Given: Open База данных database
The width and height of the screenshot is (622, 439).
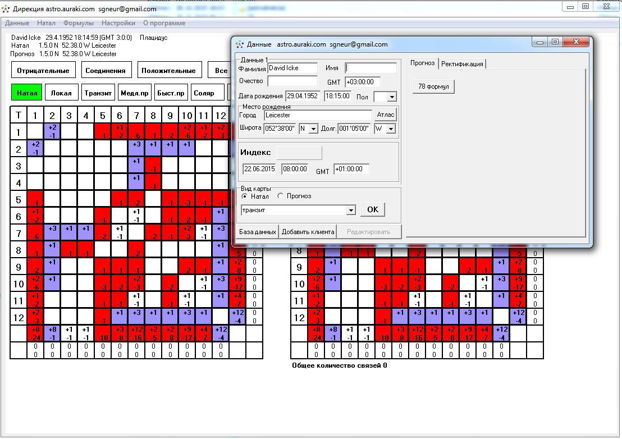Looking at the screenshot, I should [x=258, y=232].
